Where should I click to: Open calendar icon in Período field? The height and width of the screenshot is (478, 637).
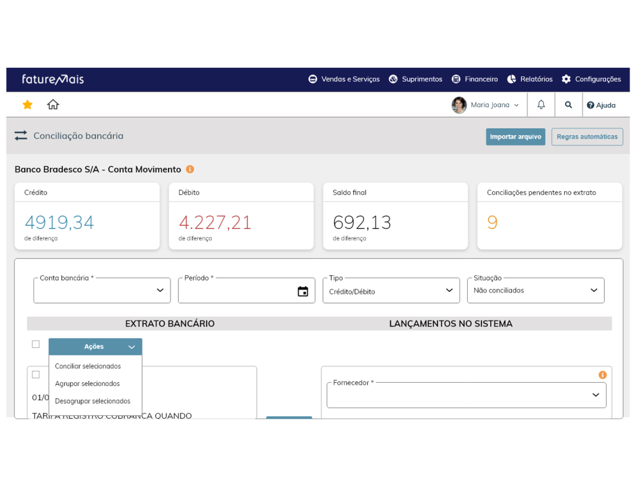pyautogui.click(x=303, y=291)
